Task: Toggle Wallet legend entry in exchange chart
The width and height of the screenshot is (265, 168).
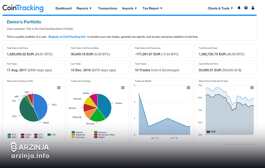Action: coord(100,137)
